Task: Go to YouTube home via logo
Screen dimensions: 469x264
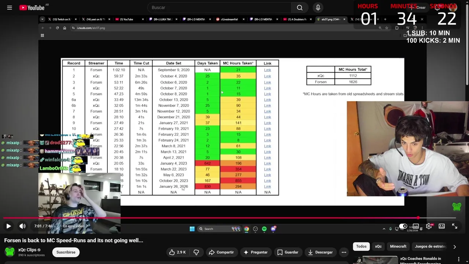Action: coord(32,7)
